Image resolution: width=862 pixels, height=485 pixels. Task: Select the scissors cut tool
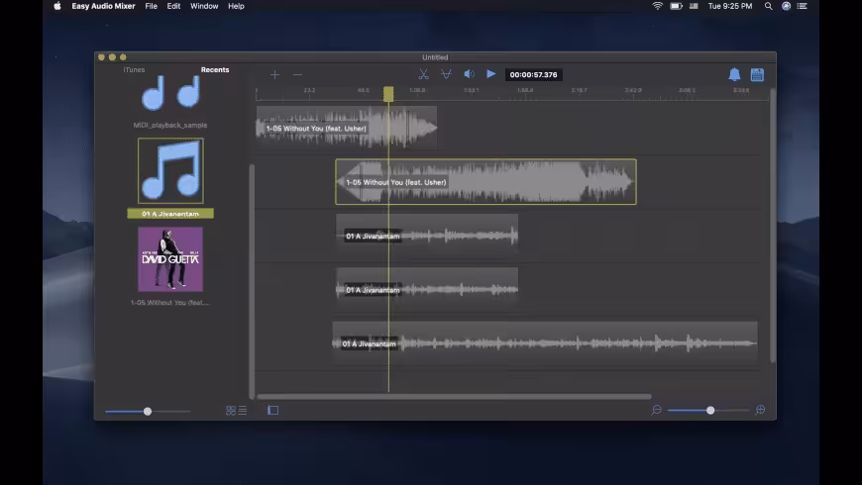[423, 74]
